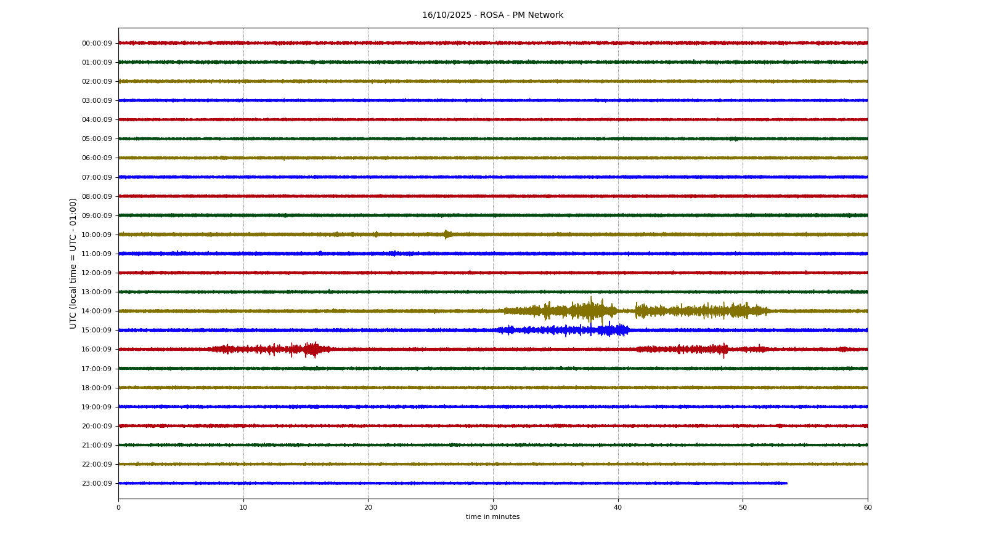
Task: Click the plot title "16/10/2025 - ROSA - PM Network"
Action: 492,15
